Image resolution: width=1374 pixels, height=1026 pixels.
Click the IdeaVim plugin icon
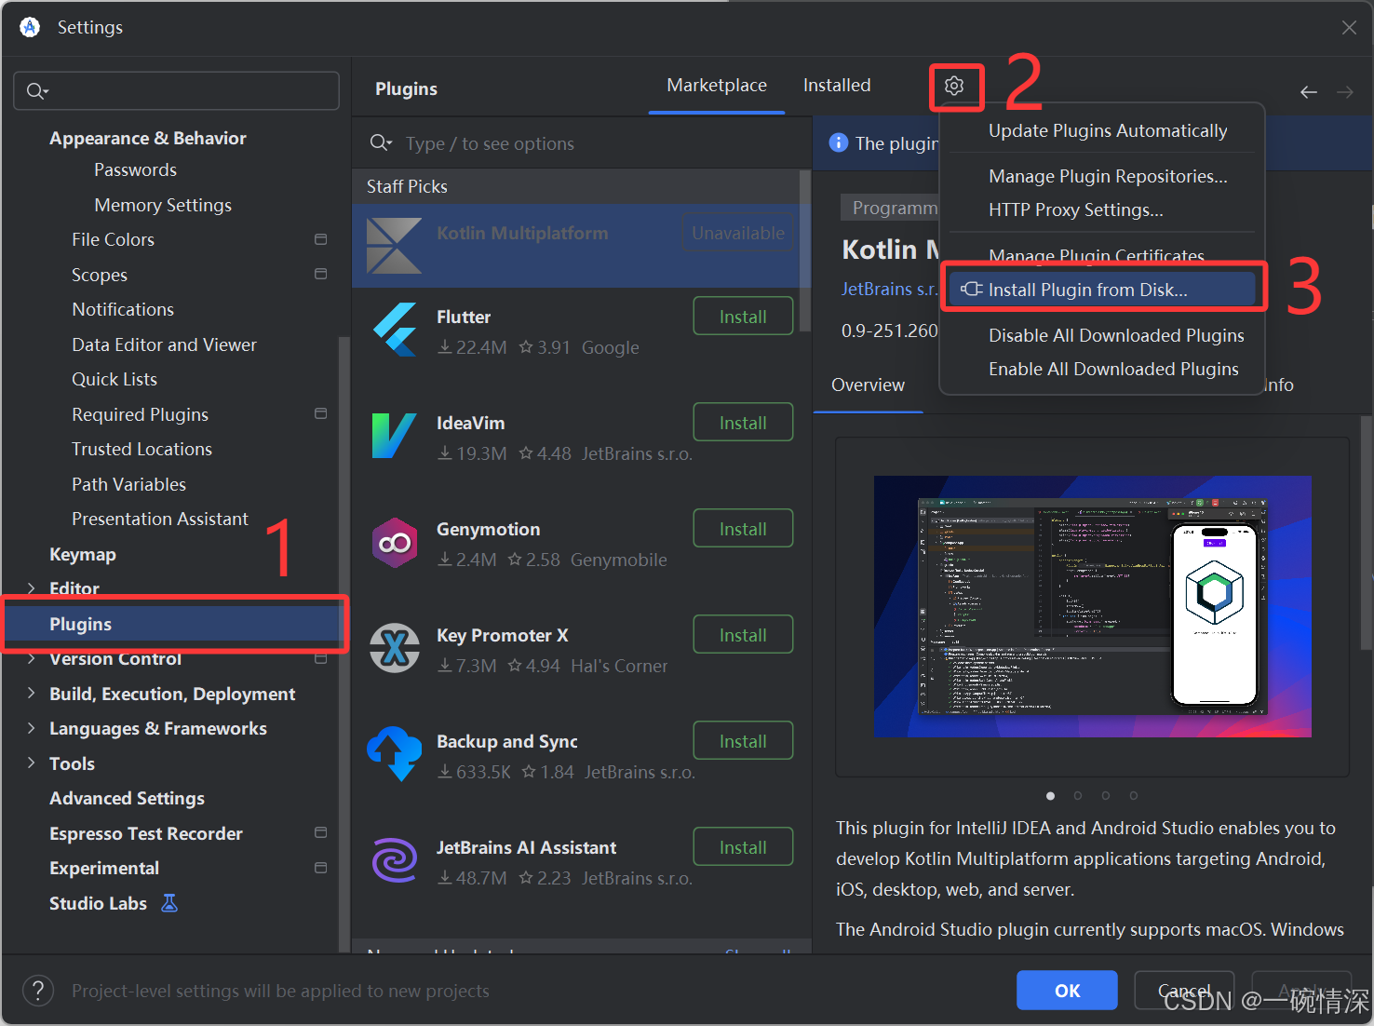coord(395,436)
